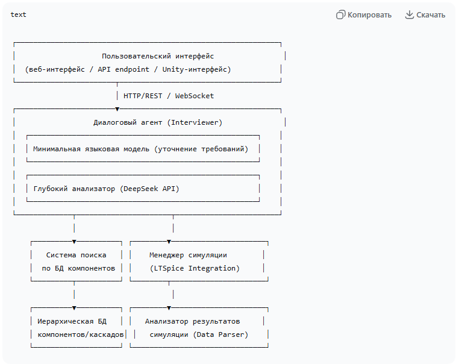The height and width of the screenshot is (364, 456).
Task: Click the Диалоговый агент (Interviewer) heading
Action: [158, 122]
